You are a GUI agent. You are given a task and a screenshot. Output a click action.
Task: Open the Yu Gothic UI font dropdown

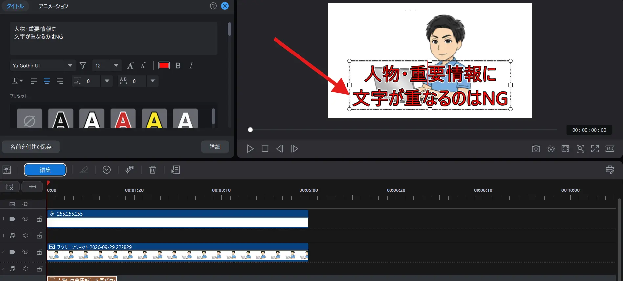point(70,66)
